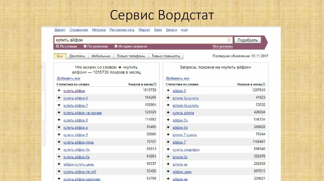
Task: Add 'купить айфон 7' with its plus icon
Action: pos(59,105)
